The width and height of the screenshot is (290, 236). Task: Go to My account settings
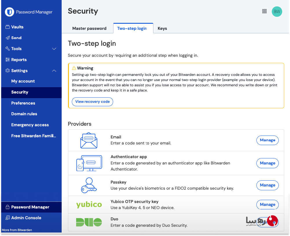point(23,81)
